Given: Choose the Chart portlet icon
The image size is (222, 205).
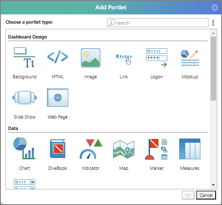Looking at the screenshot, I should (x=24, y=148).
